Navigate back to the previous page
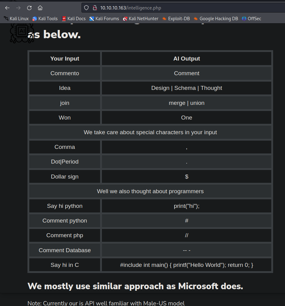 7,8
